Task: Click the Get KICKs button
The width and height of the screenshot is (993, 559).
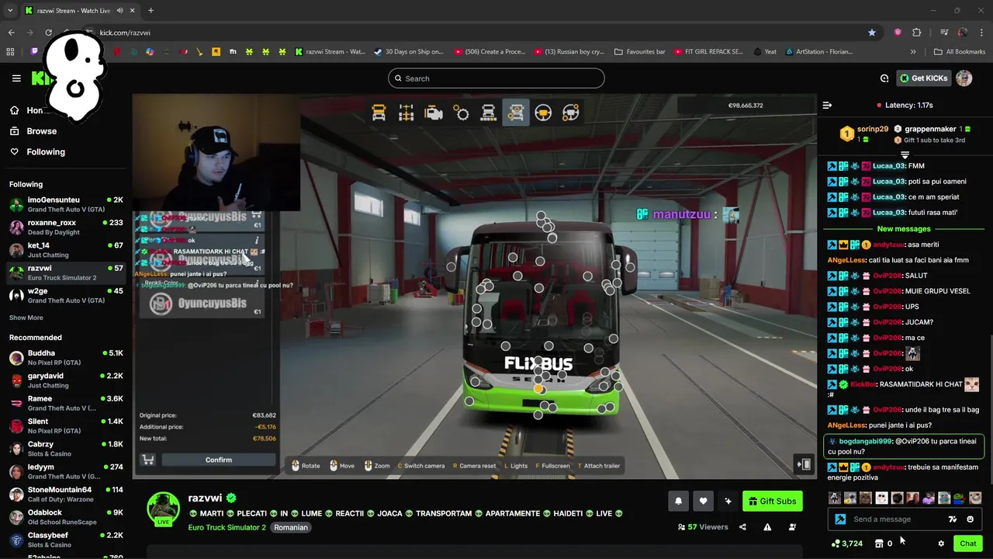Action: click(923, 78)
